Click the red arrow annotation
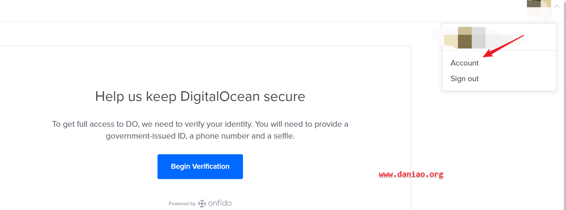566x210 pixels. pyautogui.click(x=503, y=46)
